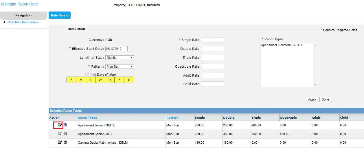Click Triple rate value 260.00

(x=256, y=125)
